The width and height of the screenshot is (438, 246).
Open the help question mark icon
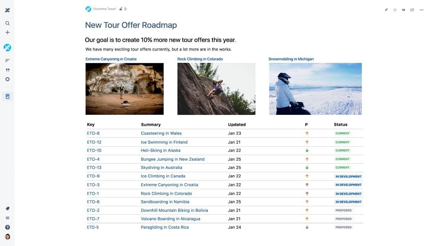pyautogui.click(x=8, y=227)
